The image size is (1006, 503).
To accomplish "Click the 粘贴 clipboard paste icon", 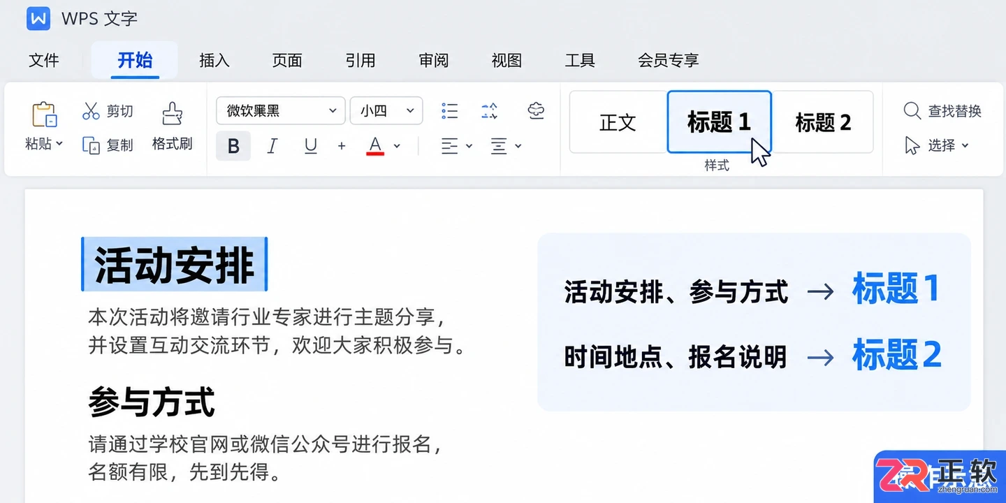I will pyautogui.click(x=44, y=115).
